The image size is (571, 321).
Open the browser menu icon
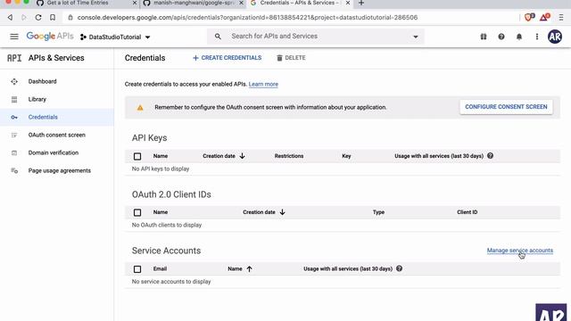561,18
